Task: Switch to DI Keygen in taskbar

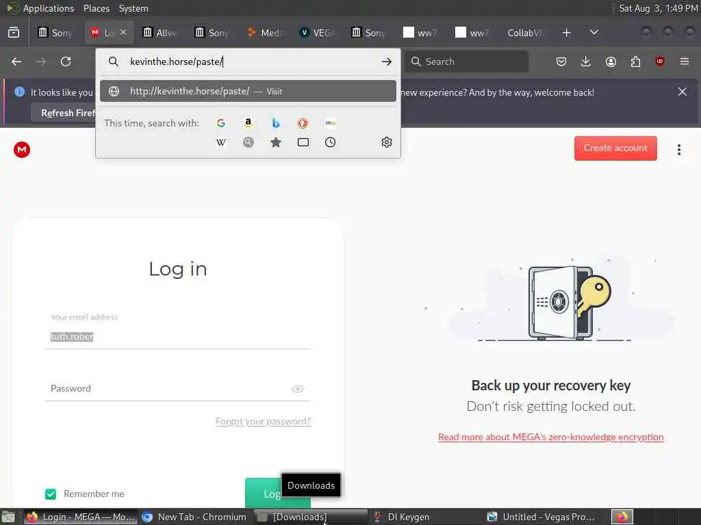Action: tap(424, 517)
